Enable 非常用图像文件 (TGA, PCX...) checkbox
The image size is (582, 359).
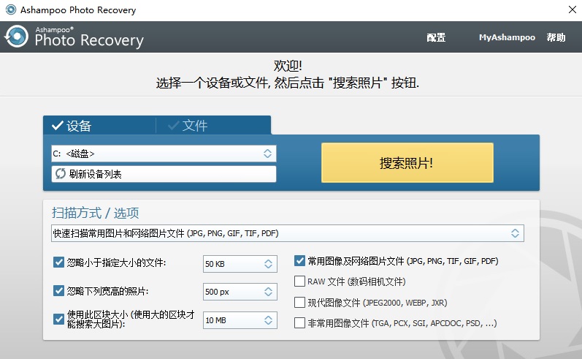[299, 323]
